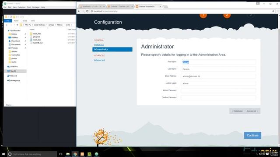The image size is (280, 157).
Task: Open Atom's File menu
Action: 5,7
